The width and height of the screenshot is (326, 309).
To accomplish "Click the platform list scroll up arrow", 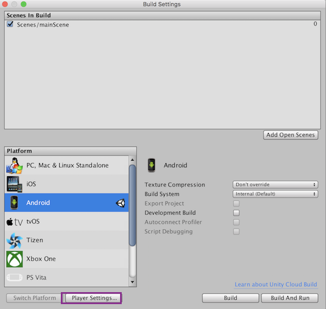I will tap(132, 160).
